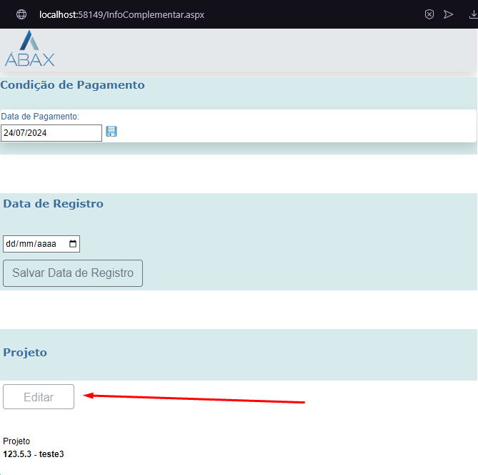This screenshot has height=475, width=478.
Task: Click the shield icon in address bar
Action: (429, 14)
